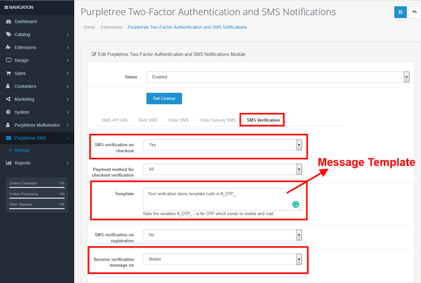The image size is (421, 283).
Task: Select the SMS Verification tab
Action: [x=263, y=120]
